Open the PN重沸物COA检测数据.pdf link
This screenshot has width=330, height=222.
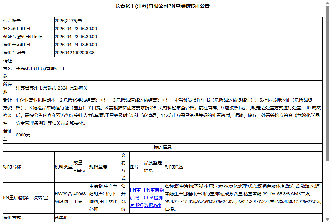point(154,198)
